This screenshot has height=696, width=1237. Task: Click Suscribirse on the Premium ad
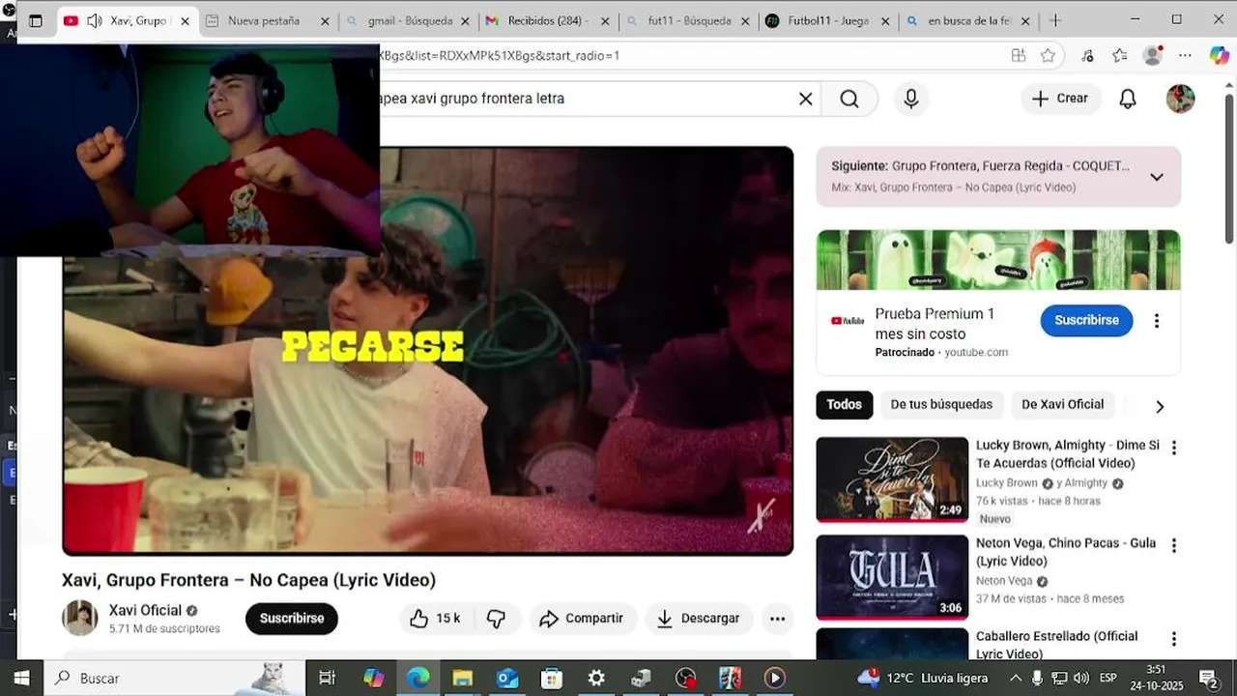tap(1086, 321)
